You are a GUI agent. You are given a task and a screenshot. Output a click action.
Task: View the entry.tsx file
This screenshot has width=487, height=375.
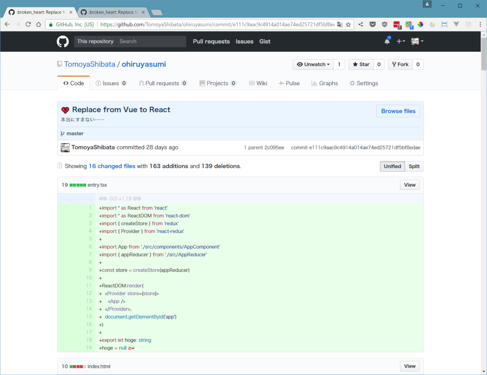point(409,185)
